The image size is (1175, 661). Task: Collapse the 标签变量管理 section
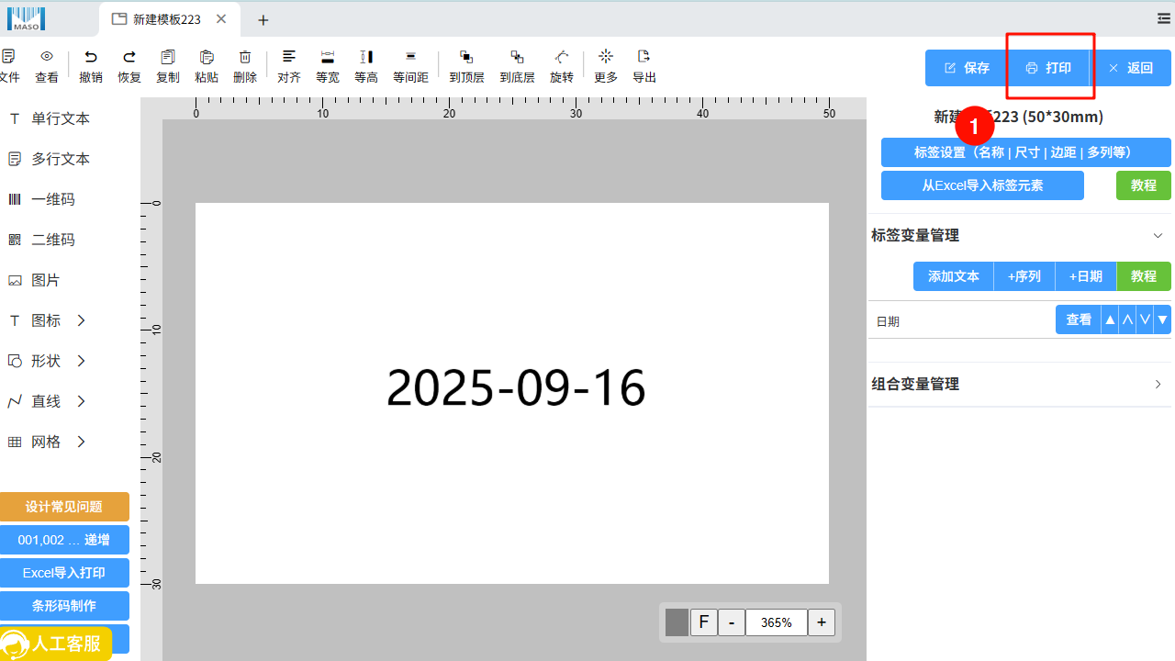[1158, 236]
